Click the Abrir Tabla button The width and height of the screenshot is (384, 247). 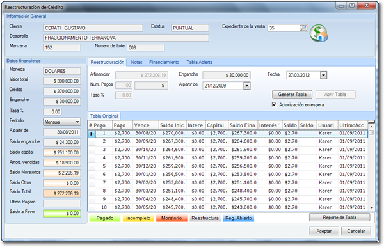pos(335,94)
